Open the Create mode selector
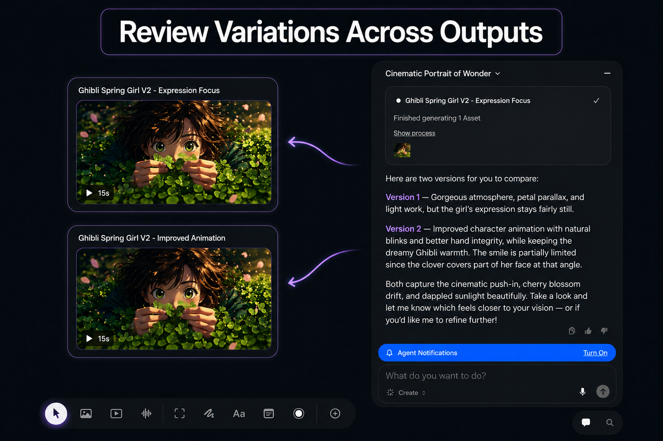The height and width of the screenshot is (441, 663). click(x=406, y=393)
